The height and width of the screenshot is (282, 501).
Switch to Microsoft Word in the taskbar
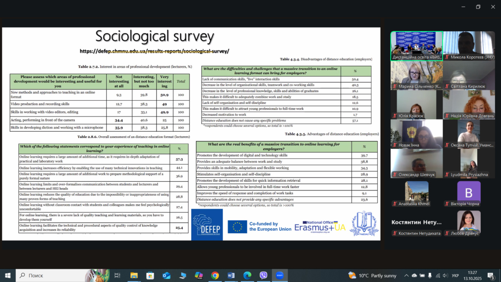[231, 275]
